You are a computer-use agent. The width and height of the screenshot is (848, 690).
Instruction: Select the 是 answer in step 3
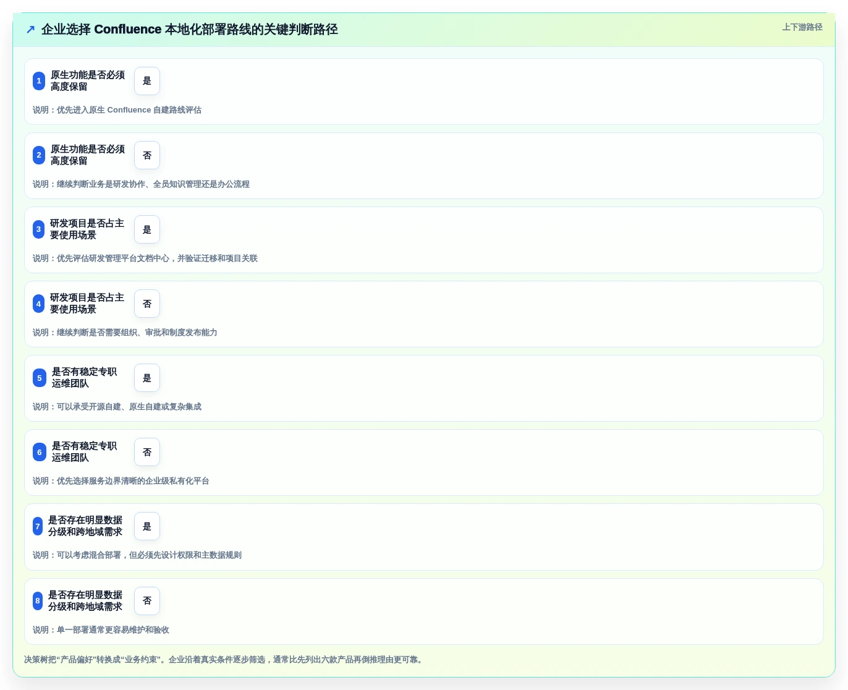click(147, 229)
